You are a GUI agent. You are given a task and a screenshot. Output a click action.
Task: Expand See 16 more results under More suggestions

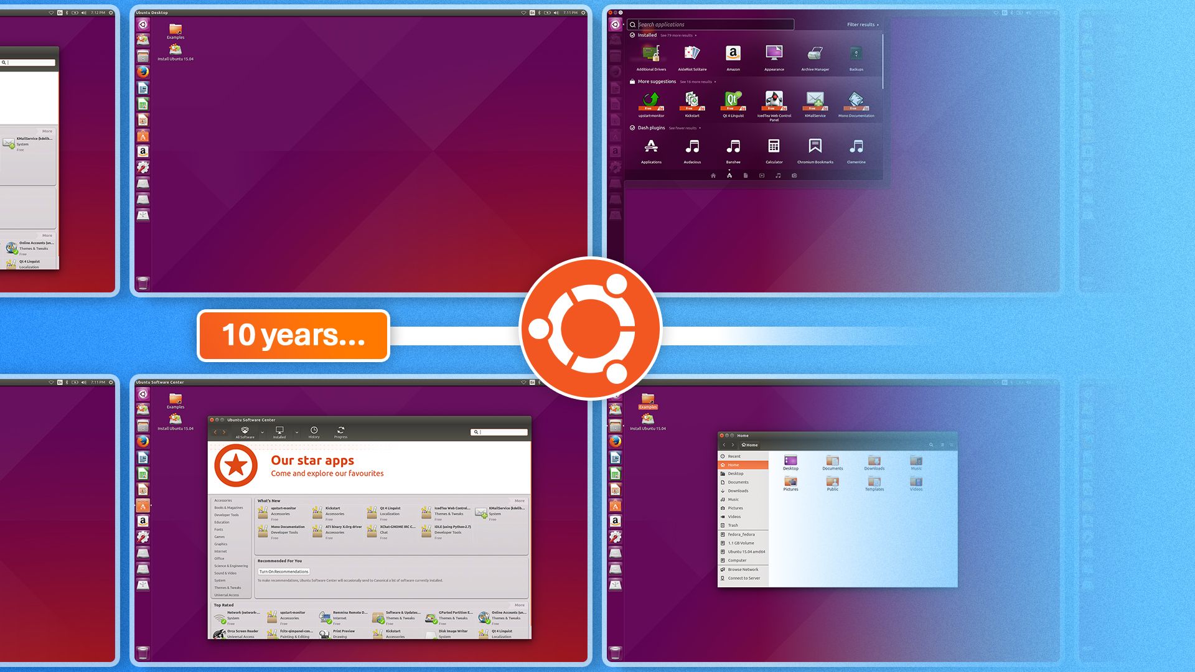pyautogui.click(x=696, y=82)
